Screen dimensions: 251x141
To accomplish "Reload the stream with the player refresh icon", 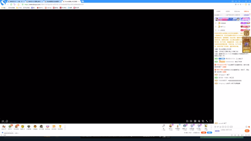I will [7, 121].
